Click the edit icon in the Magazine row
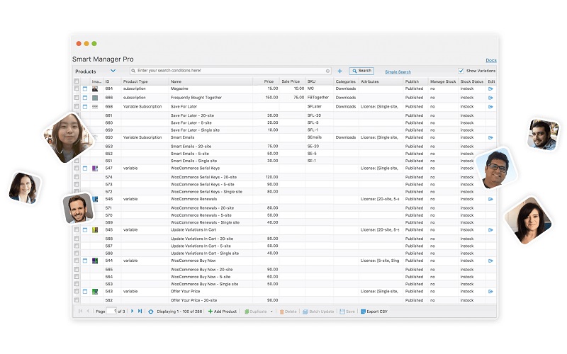567x354 pixels. tap(490, 88)
